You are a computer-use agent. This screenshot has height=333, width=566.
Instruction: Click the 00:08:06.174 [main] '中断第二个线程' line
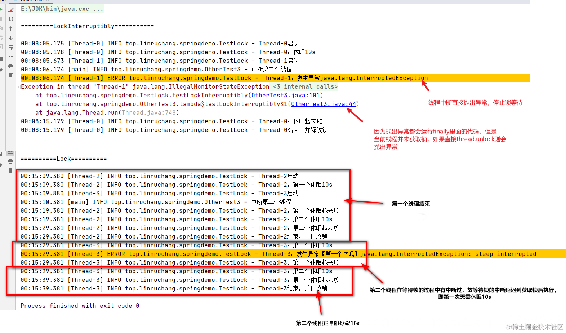[x=156, y=70]
